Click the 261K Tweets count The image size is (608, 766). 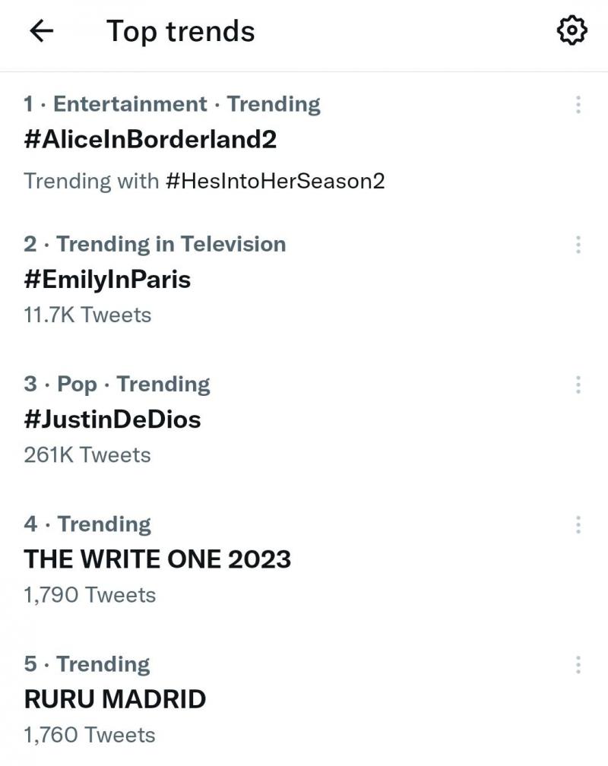pyautogui.click(x=87, y=454)
